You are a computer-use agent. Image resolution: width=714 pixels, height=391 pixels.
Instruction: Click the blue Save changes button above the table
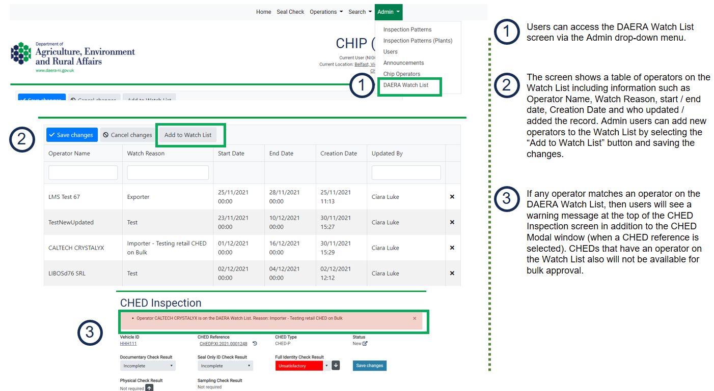(x=71, y=135)
